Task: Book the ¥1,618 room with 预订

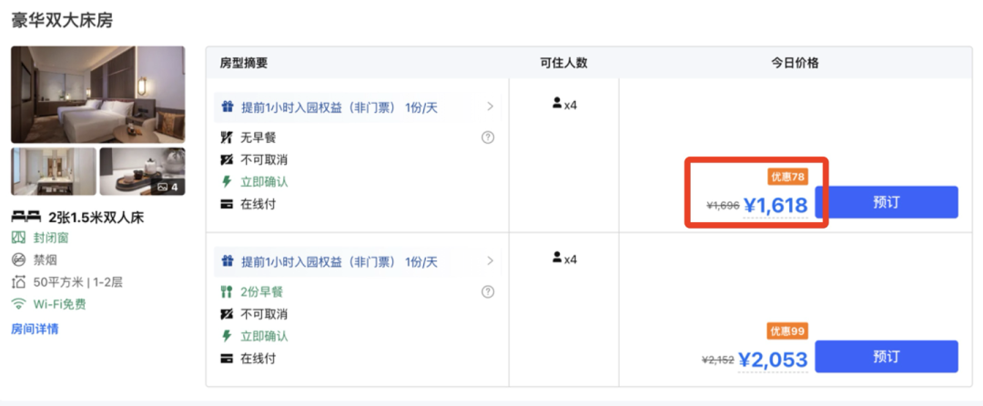Action: coord(886,202)
